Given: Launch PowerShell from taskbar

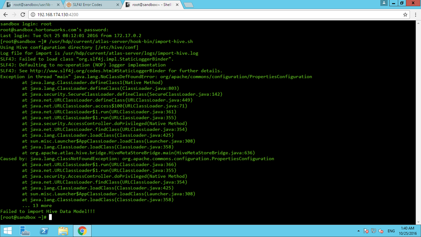Looking at the screenshot, I should (44, 231).
